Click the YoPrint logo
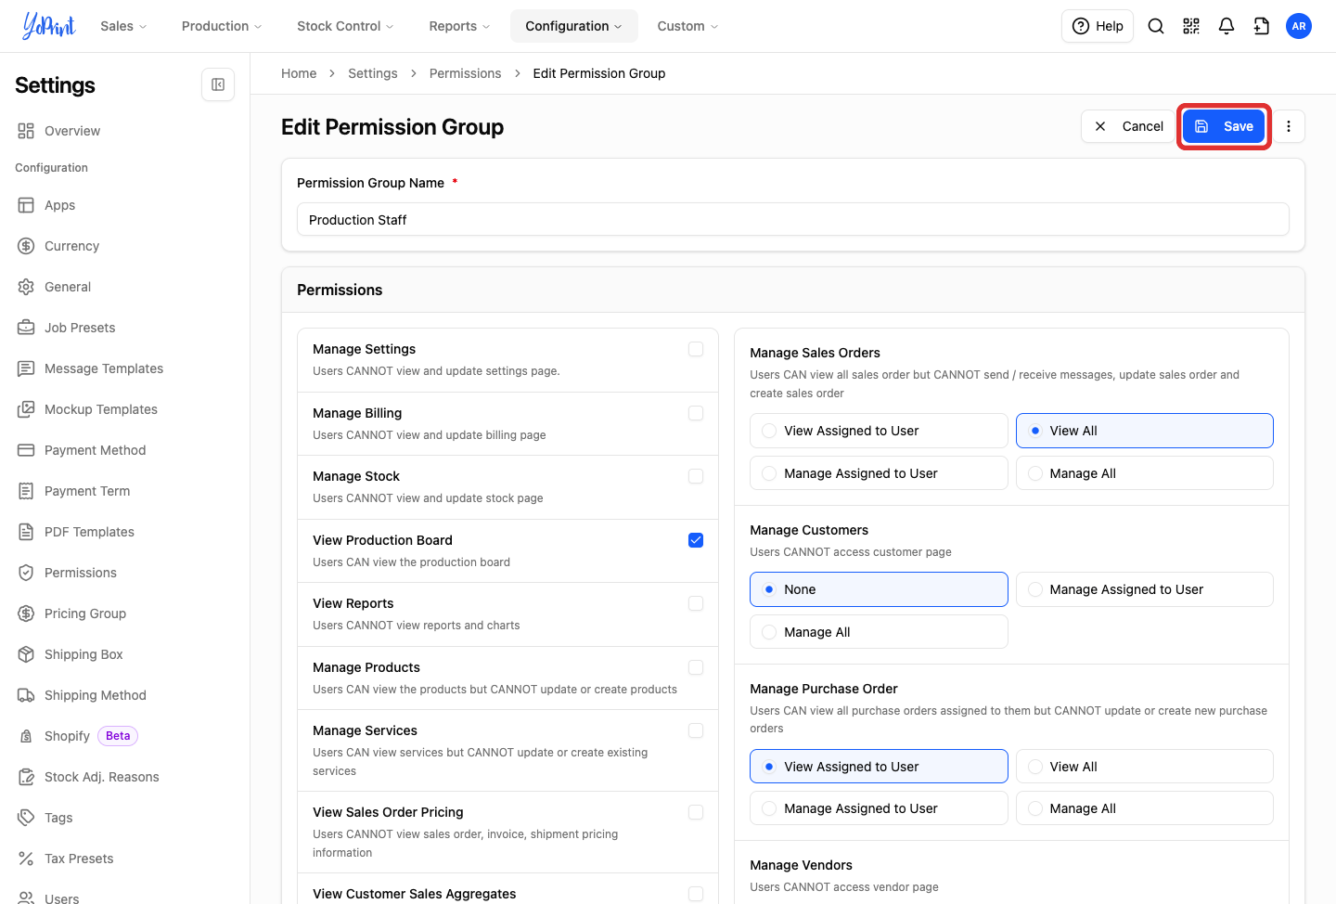The width and height of the screenshot is (1336, 904). [49, 26]
